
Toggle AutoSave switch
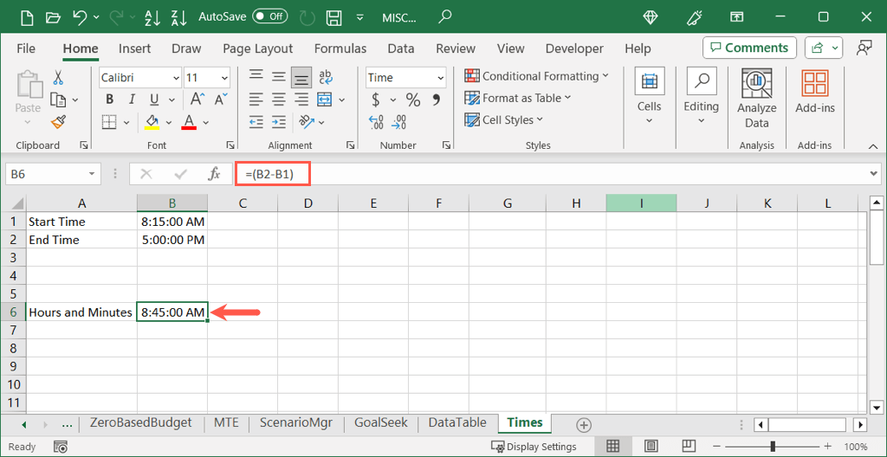pyautogui.click(x=269, y=16)
